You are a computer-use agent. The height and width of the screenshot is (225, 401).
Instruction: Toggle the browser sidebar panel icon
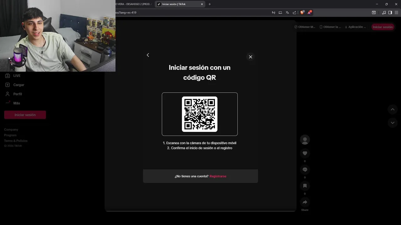[390, 12]
